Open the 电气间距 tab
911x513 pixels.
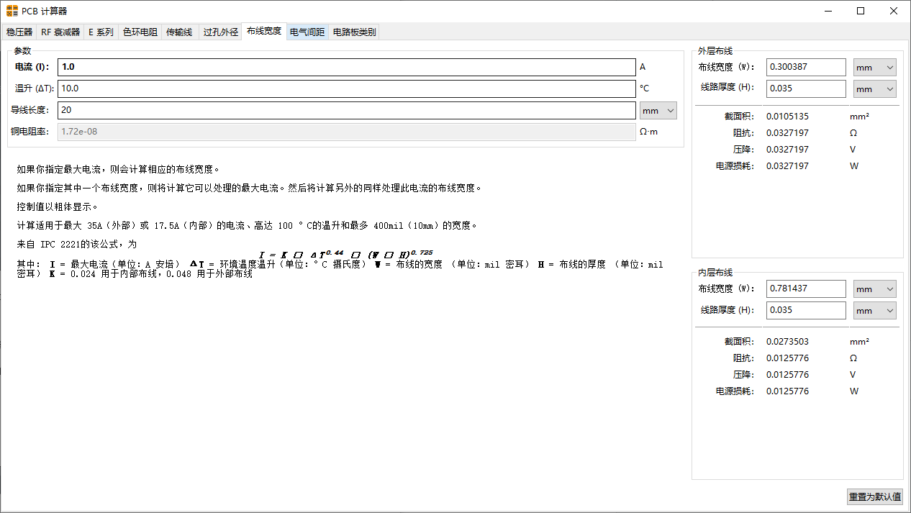(307, 32)
